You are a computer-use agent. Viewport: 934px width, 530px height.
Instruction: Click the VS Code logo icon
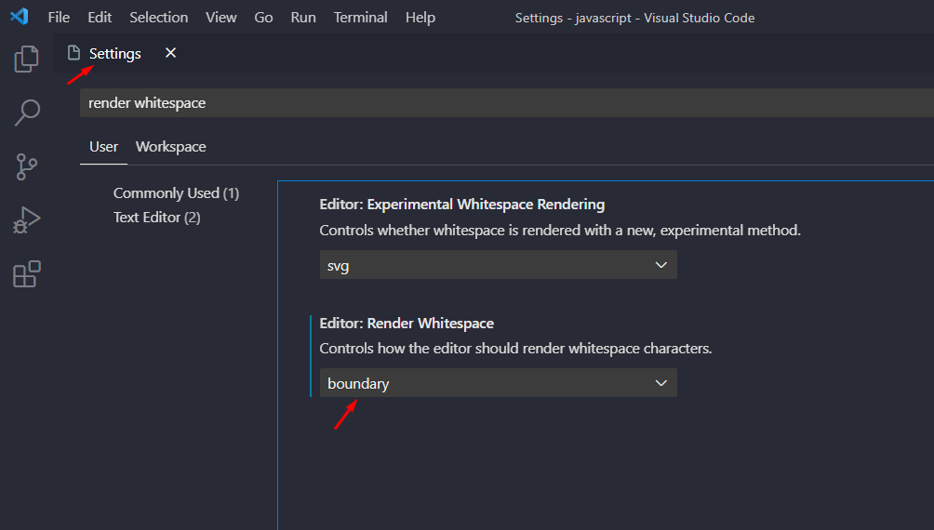[20, 18]
